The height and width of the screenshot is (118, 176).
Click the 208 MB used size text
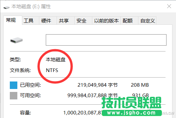140,85
